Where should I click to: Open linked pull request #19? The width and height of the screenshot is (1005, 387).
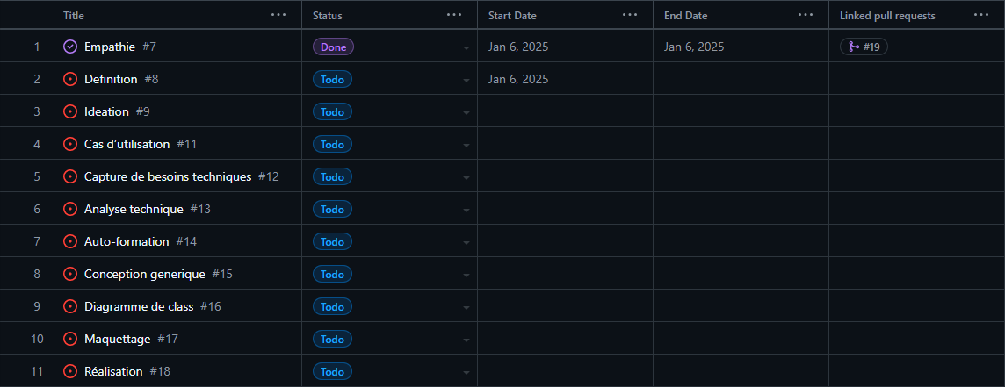point(864,47)
